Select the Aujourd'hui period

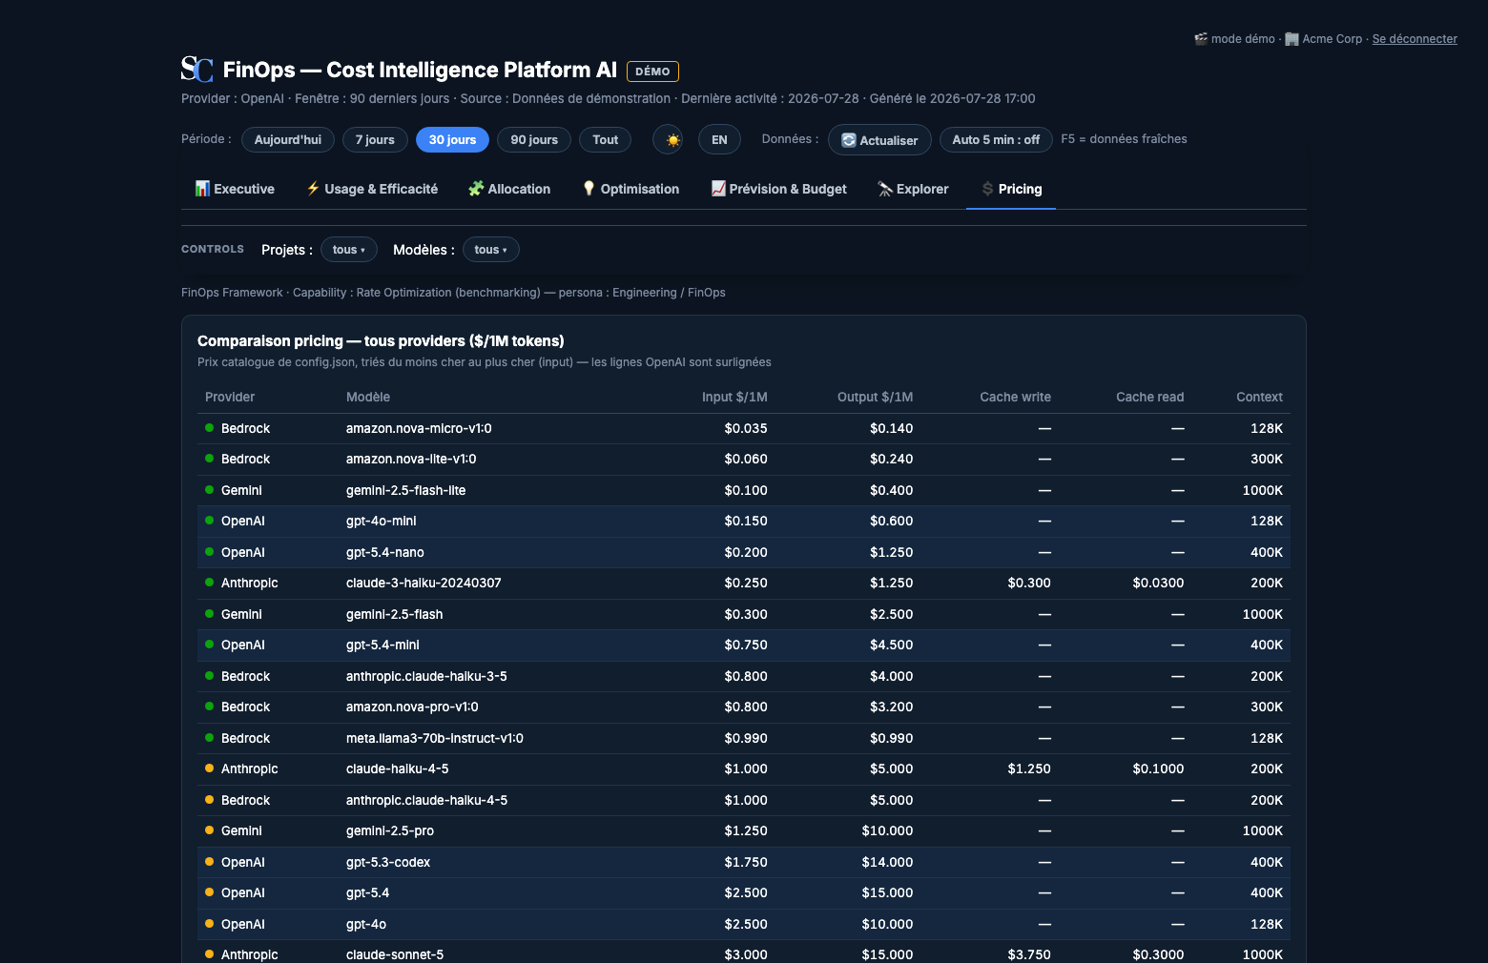[x=288, y=139]
